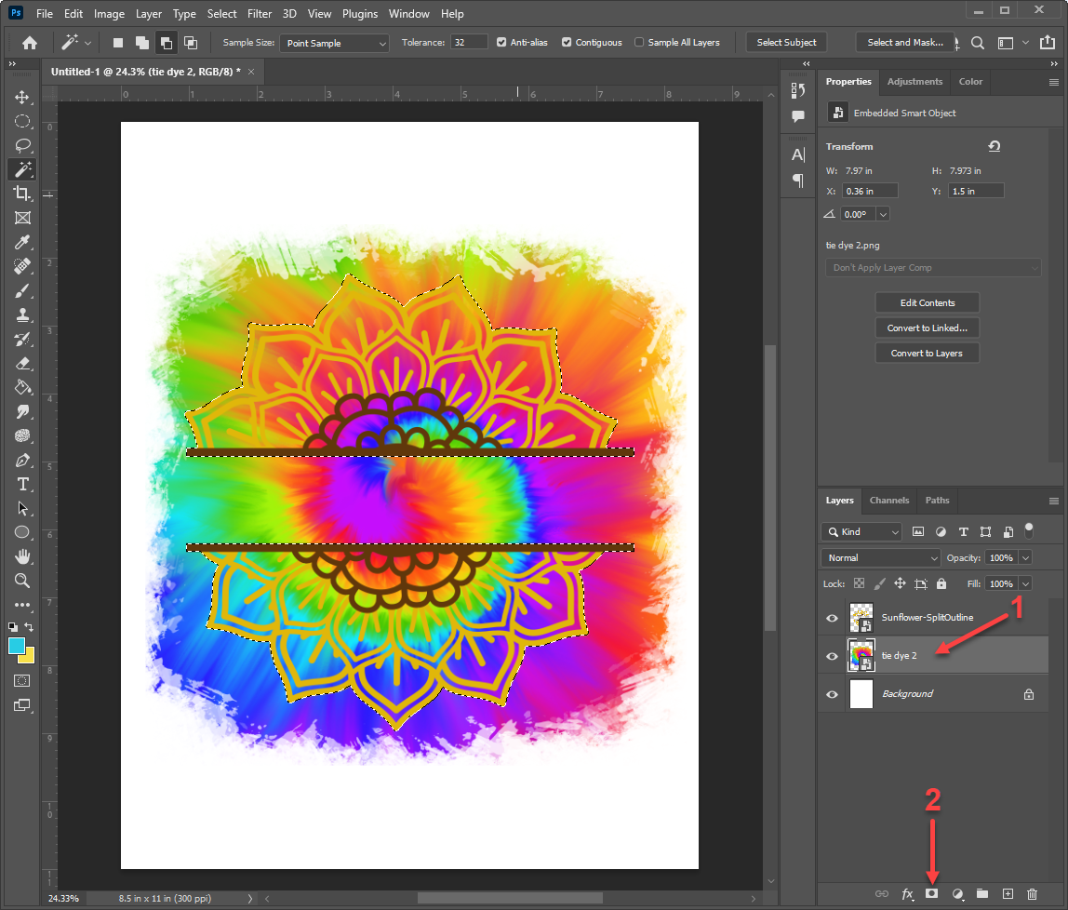Enable Sample All Layers option
Screen dimensions: 1068x910
(x=640, y=42)
